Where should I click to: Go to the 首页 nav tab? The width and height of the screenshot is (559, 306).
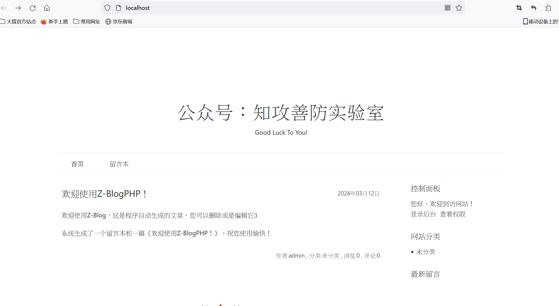pyautogui.click(x=77, y=164)
